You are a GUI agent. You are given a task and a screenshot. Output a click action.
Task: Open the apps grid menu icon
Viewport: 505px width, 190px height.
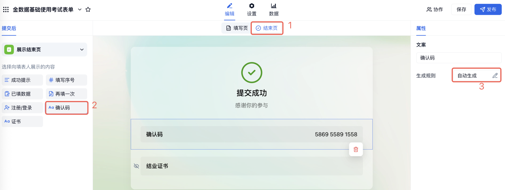[6, 10]
